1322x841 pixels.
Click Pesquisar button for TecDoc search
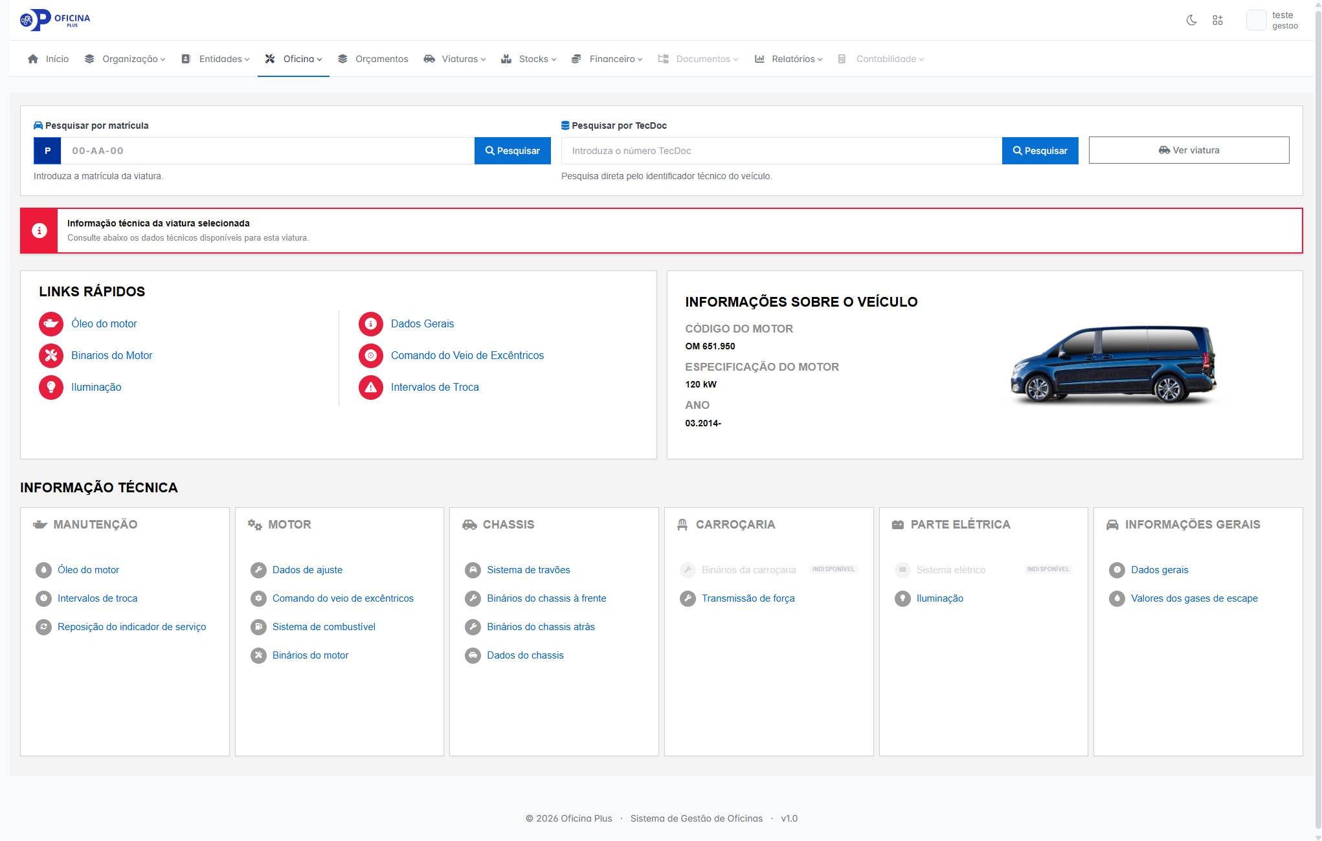tap(1040, 151)
